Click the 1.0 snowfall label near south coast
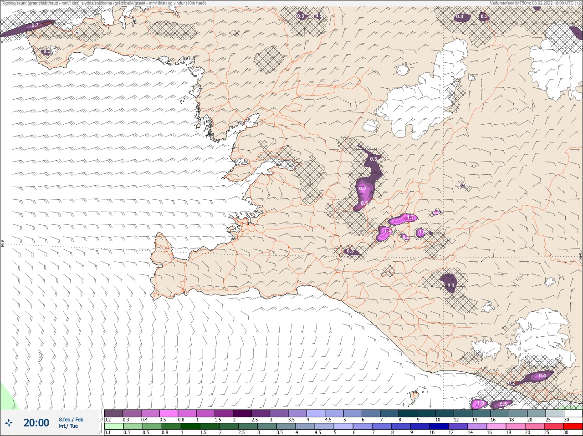Screen dimensions: 583x436 point(480,403)
